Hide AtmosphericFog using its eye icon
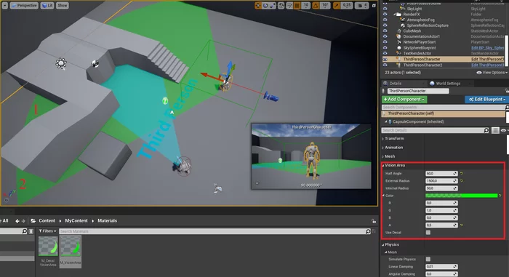This screenshot has width=509, height=277. 385,20
